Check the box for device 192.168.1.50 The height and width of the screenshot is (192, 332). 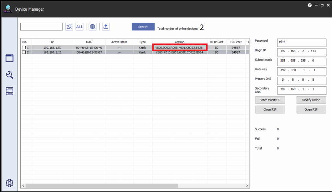[24, 48]
